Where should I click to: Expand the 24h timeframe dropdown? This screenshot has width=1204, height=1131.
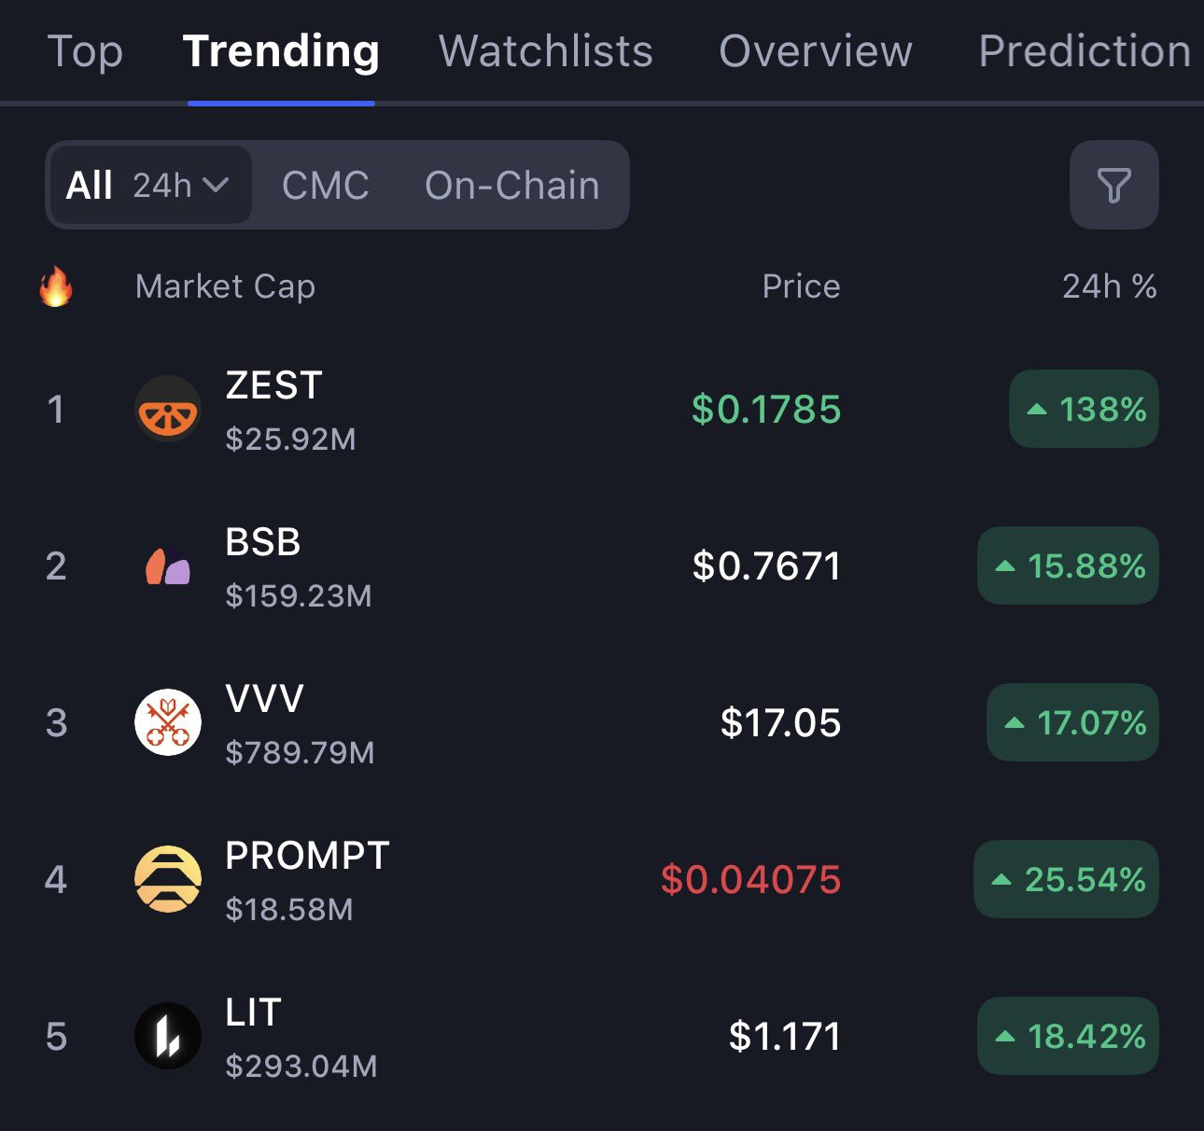coord(181,186)
